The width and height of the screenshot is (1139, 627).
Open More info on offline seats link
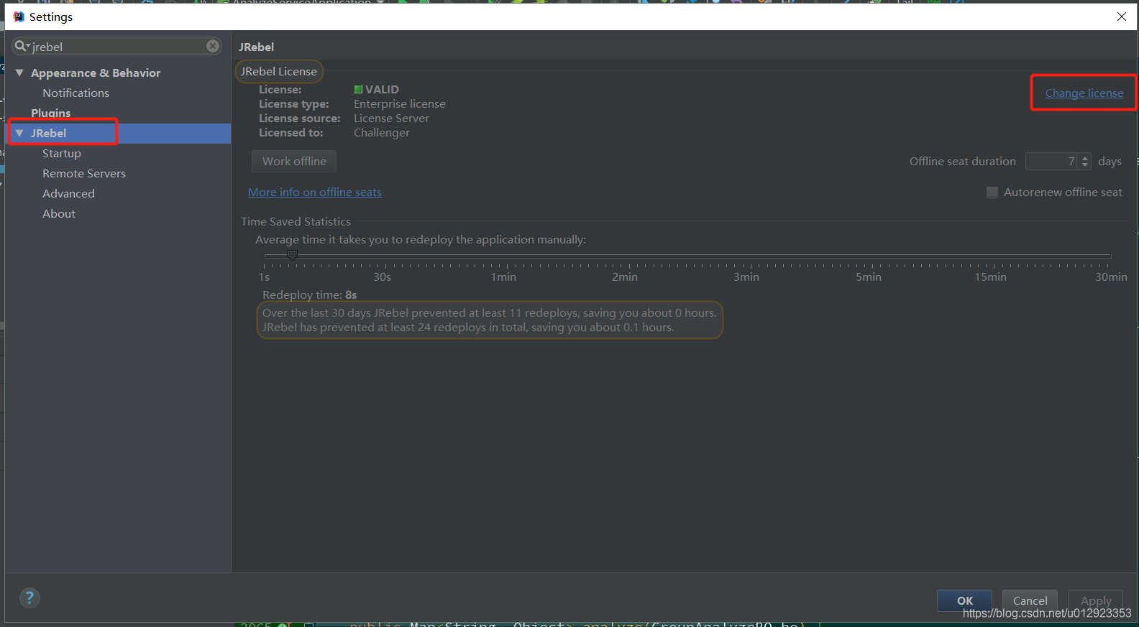[x=315, y=192]
